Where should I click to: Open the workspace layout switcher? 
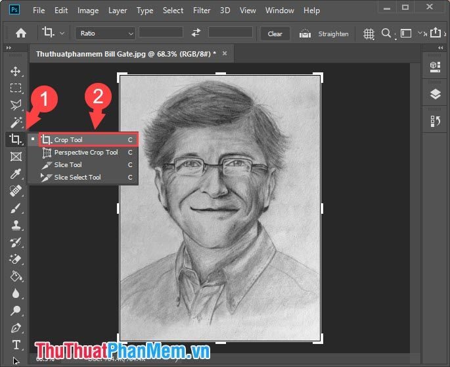click(406, 34)
